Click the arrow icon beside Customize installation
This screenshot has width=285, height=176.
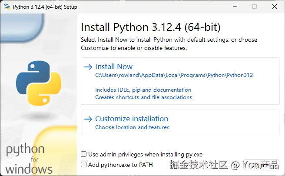tap(88, 119)
